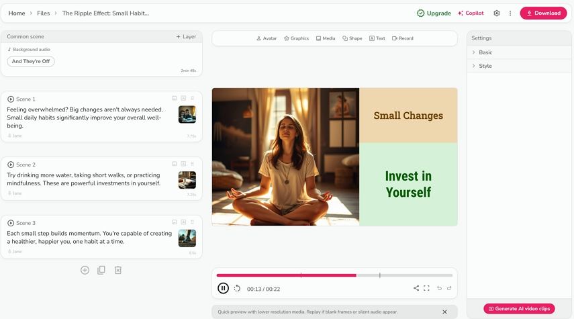
Task: Change Scene 1 voice Jane
Action: coord(15,136)
